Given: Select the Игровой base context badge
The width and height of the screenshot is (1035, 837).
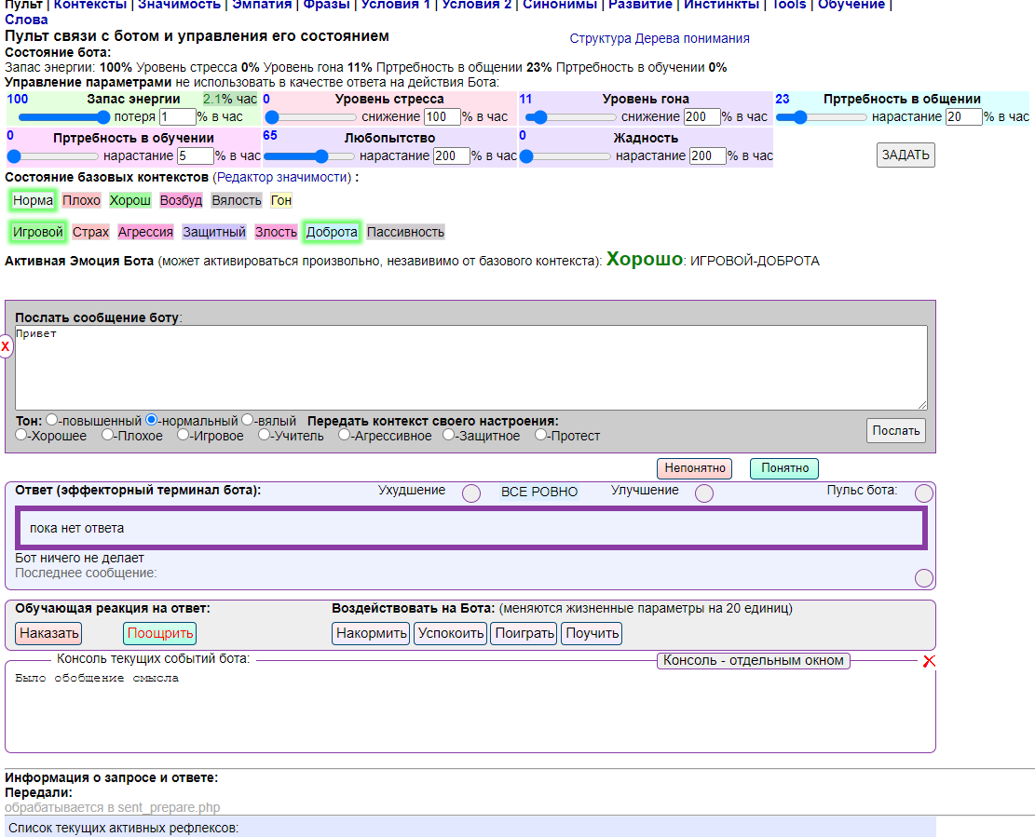Looking at the screenshot, I should coord(37,232).
